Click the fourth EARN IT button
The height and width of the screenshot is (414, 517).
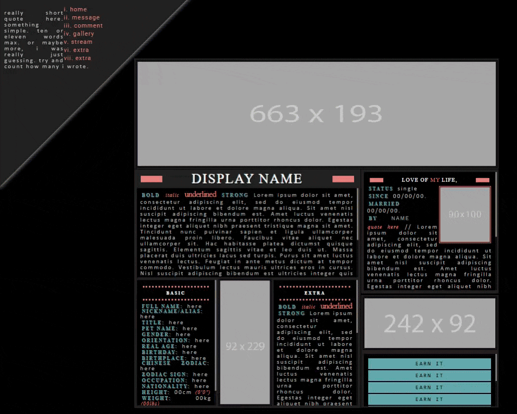pos(429,399)
